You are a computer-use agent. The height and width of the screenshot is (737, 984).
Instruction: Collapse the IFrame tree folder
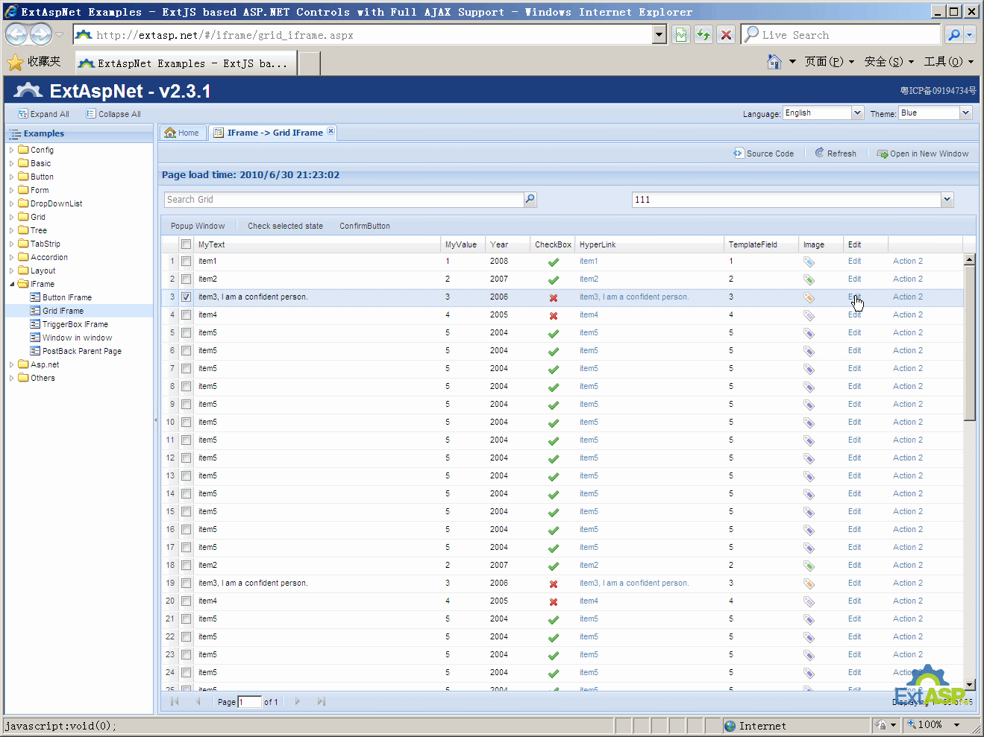pos(12,284)
